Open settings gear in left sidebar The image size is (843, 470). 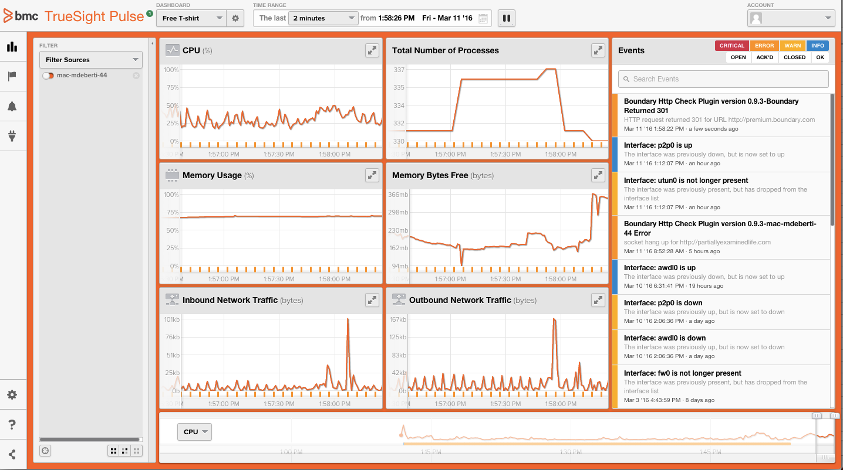(12, 394)
